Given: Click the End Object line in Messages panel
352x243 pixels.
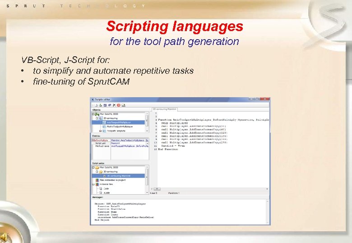Looking at the screenshot, I should 102,220.
